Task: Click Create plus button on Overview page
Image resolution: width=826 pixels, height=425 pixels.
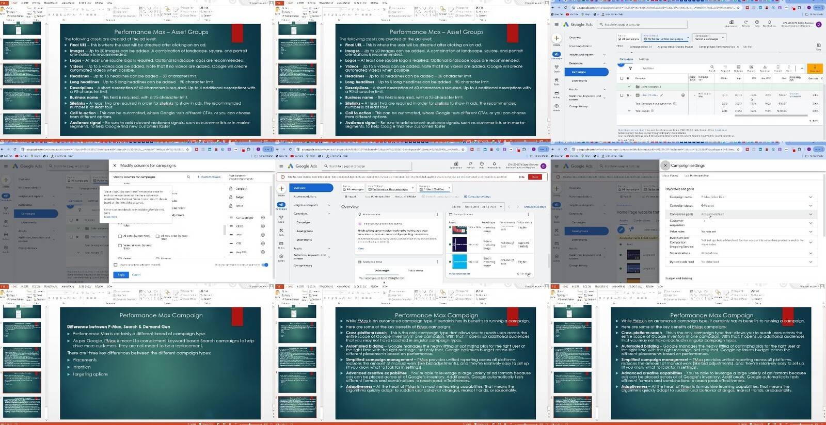Action: point(281,188)
